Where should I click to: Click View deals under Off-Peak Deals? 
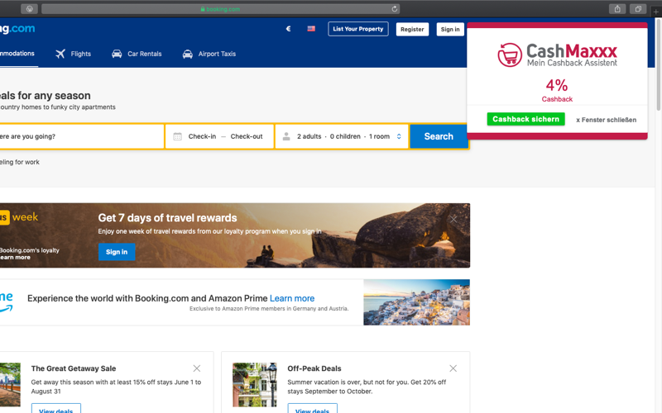coord(312,409)
